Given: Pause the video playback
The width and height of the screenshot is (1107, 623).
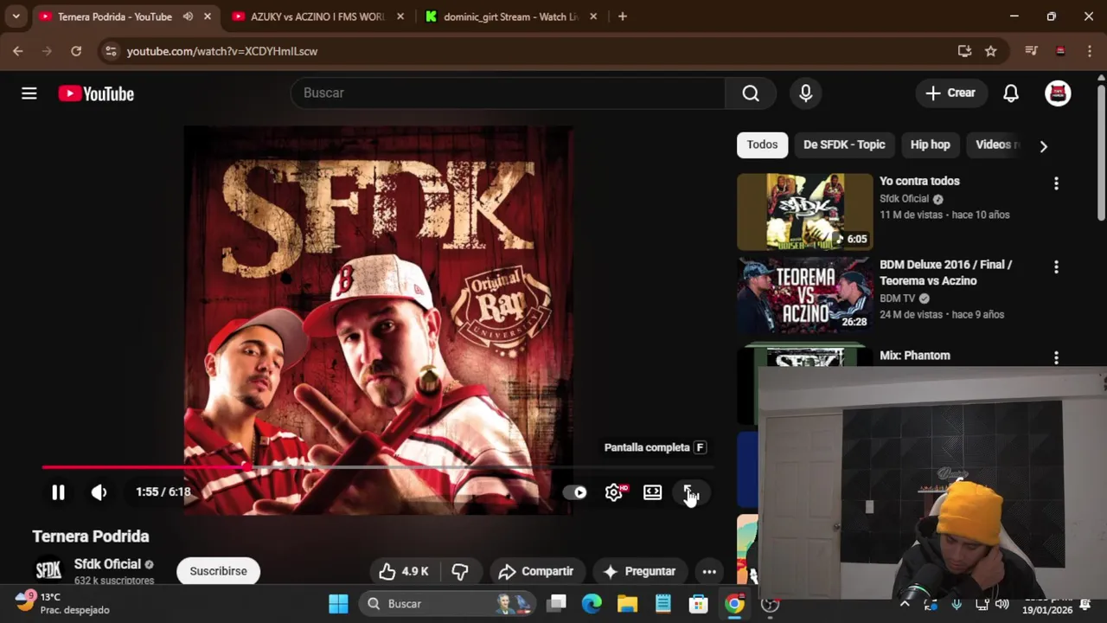Looking at the screenshot, I should (58, 492).
